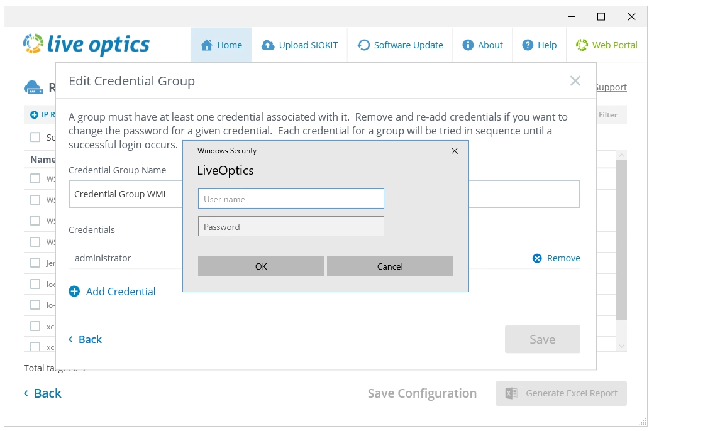Image resolution: width=715 pixels, height=431 pixels.
Task: Tick the checkbox for the 'lo-' row
Action: pyautogui.click(x=35, y=305)
